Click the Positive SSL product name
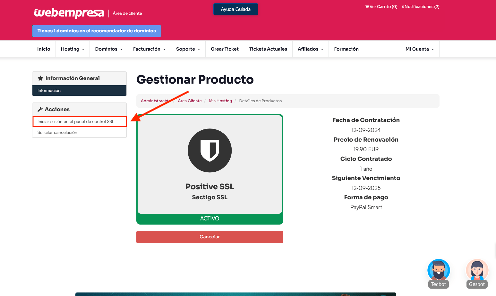 [x=210, y=186]
